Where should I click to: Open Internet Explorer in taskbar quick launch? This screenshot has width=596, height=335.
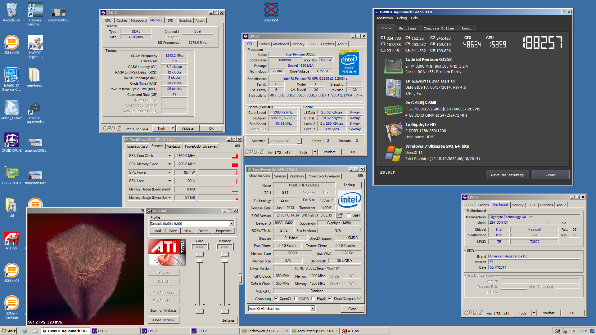pyautogui.click(x=25, y=331)
